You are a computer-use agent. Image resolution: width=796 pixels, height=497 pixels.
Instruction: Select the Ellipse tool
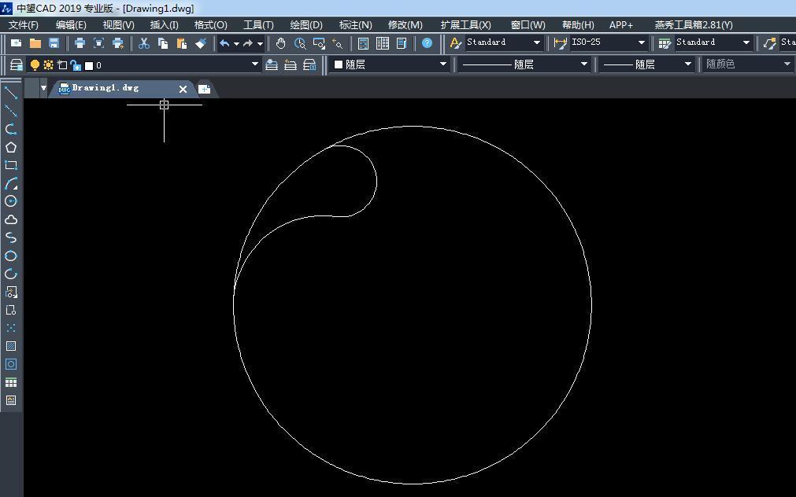point(11,256)
